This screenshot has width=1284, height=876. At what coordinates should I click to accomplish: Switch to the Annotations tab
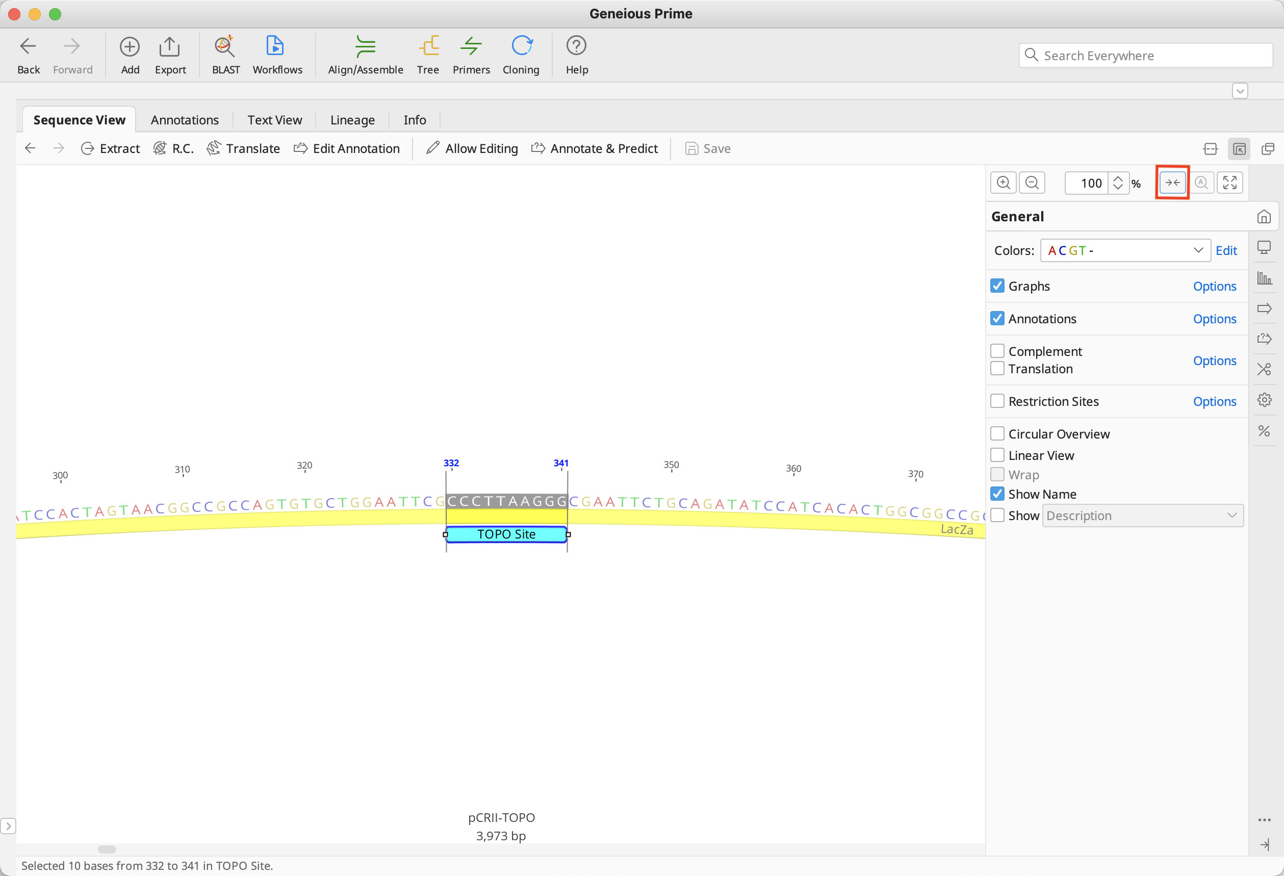185,120
